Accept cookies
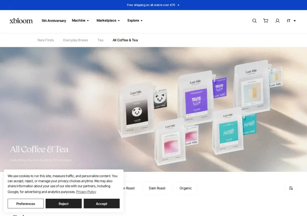 pos(101,204)
